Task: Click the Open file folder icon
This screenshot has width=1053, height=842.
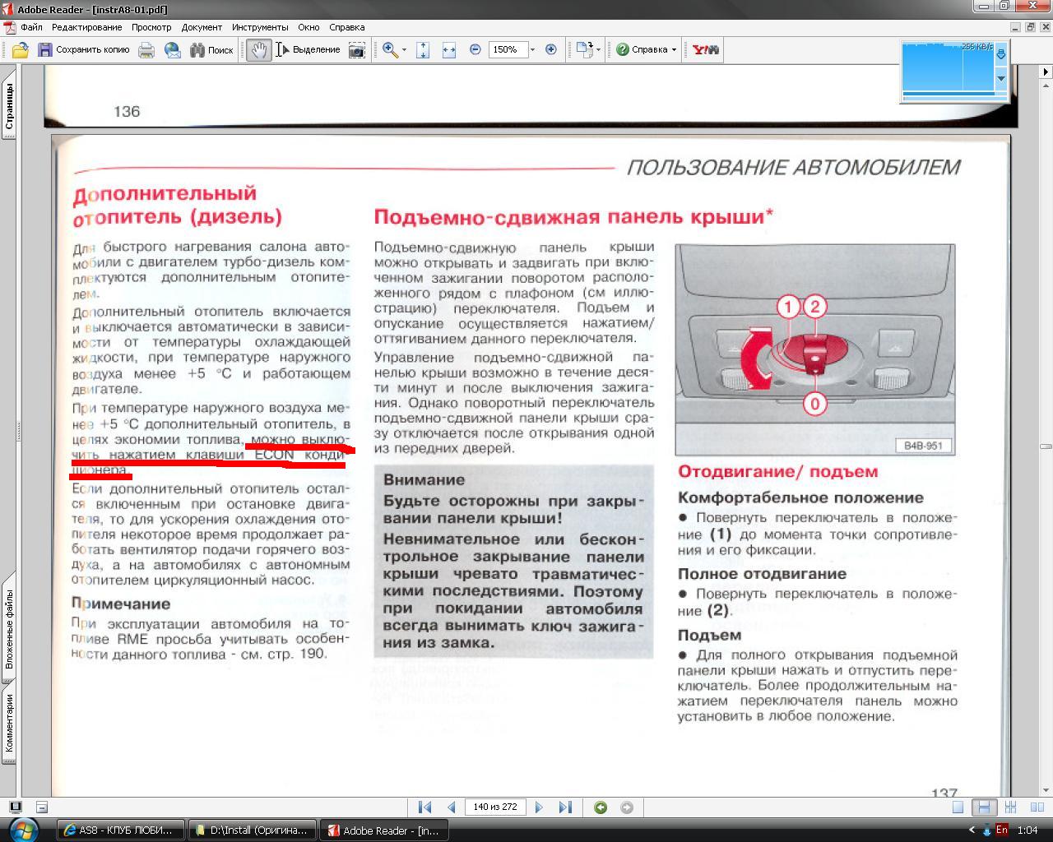Action: tap(20, 50)
